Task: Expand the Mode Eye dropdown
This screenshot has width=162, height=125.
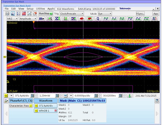Action: click(105, 13)
